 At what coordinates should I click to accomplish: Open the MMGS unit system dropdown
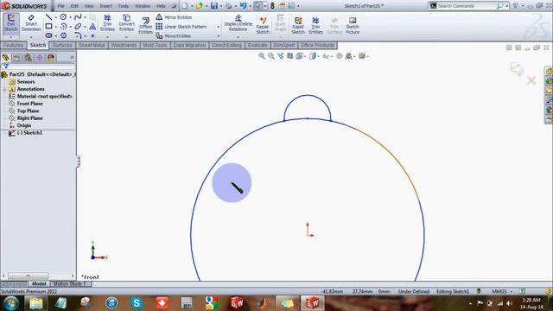[502, 291]
